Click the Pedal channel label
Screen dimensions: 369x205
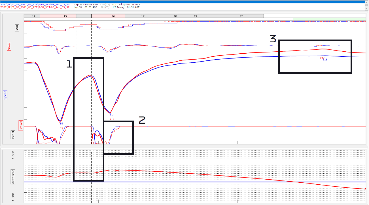(13, 135)
